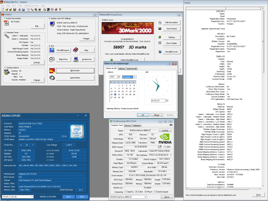Click the time input field showing 18:52:57
The image size is (268, 201).
(158, 101)
